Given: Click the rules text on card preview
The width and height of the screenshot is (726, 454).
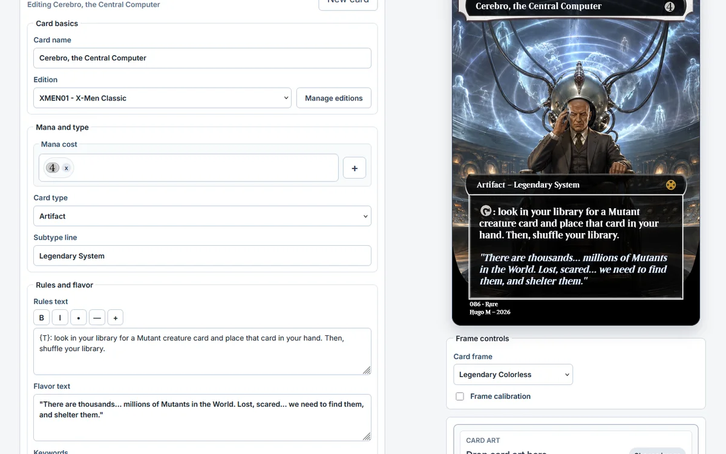Looking at the screenshot, I should (569, 223).
